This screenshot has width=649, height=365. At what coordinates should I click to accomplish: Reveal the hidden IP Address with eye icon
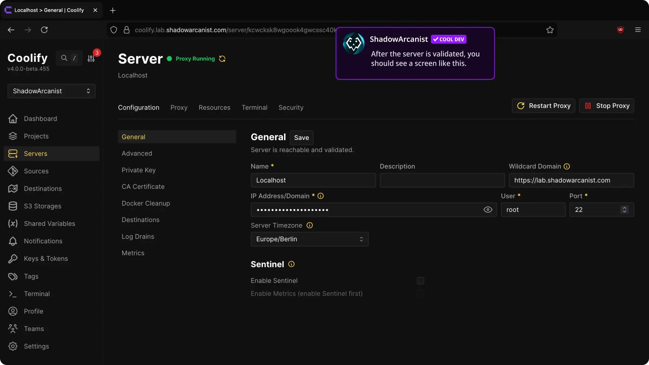tap(488, 210)
